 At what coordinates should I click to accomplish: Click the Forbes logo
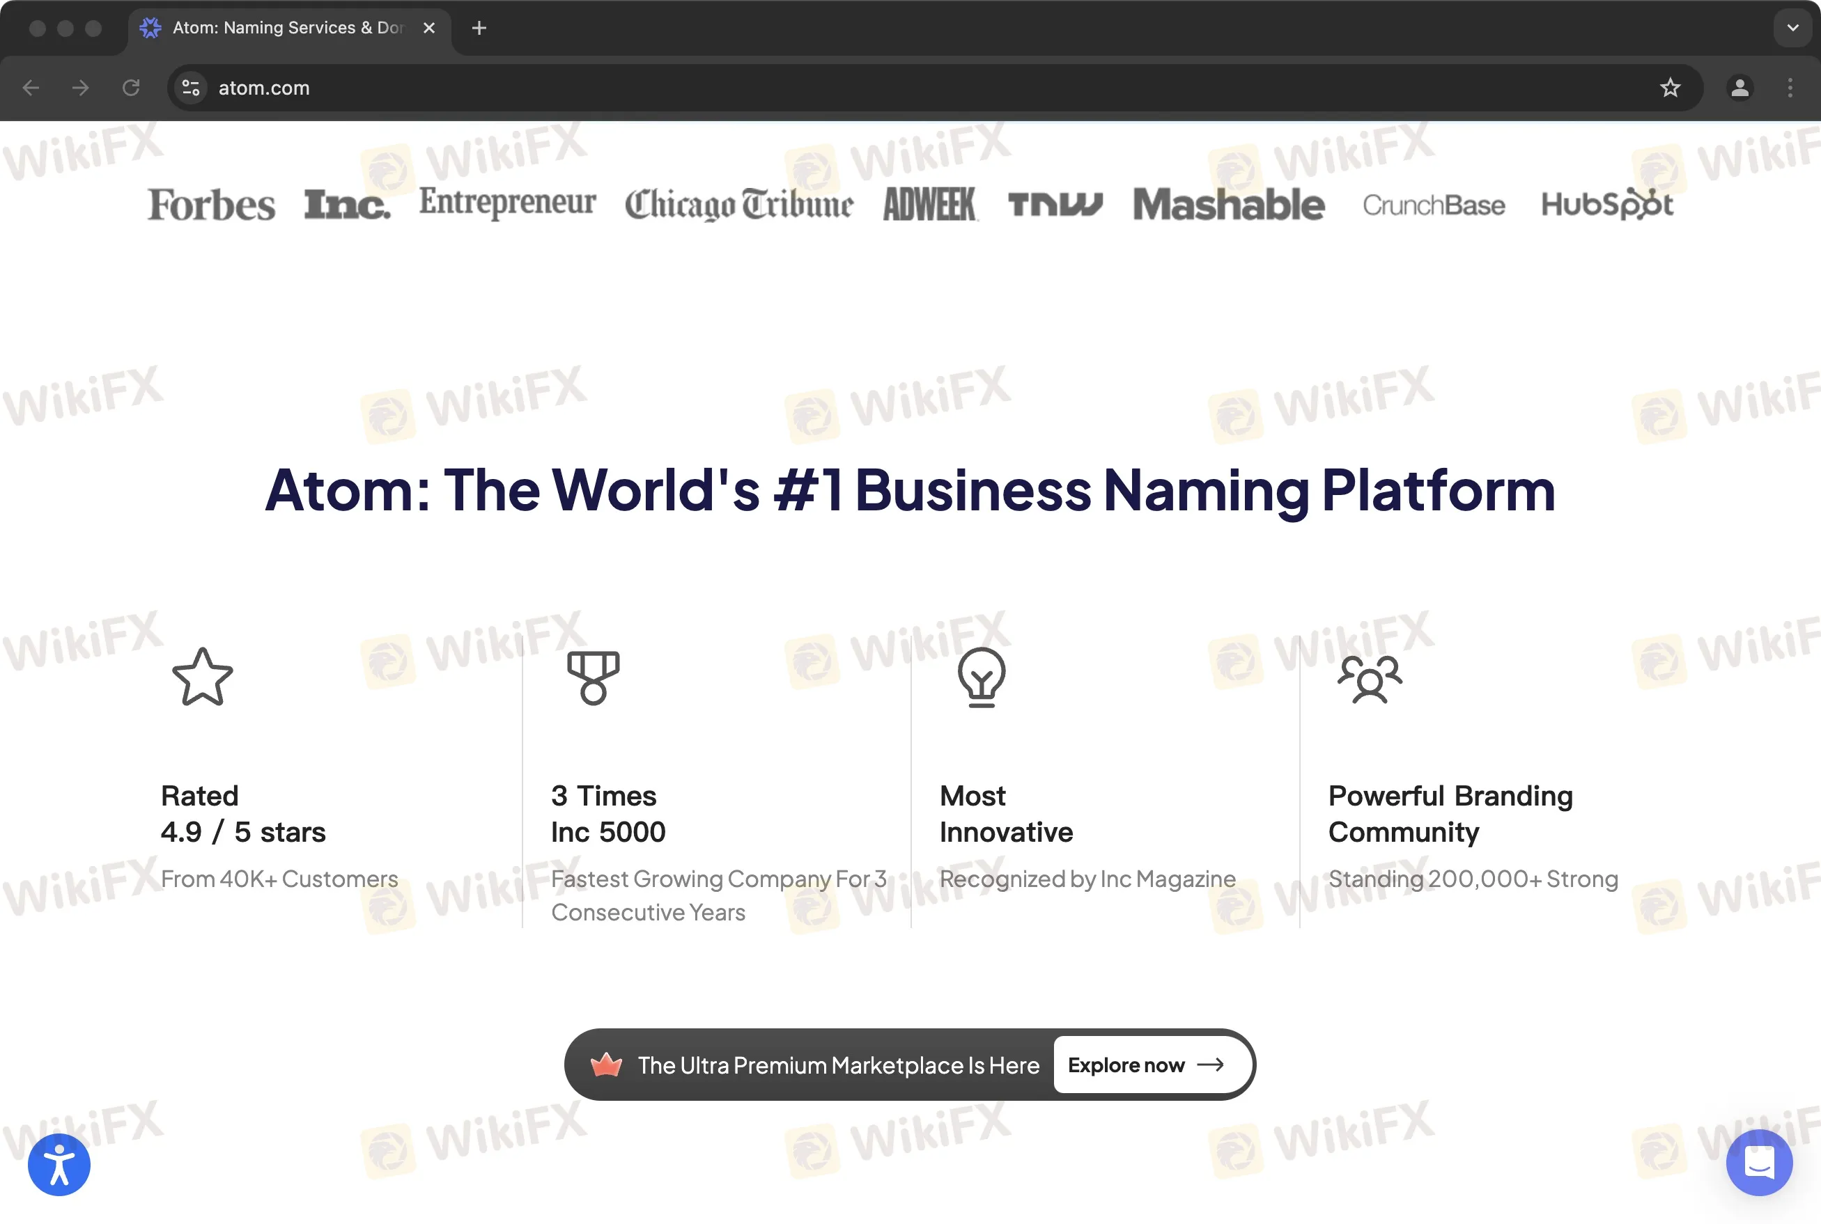(x=212, y=205)
